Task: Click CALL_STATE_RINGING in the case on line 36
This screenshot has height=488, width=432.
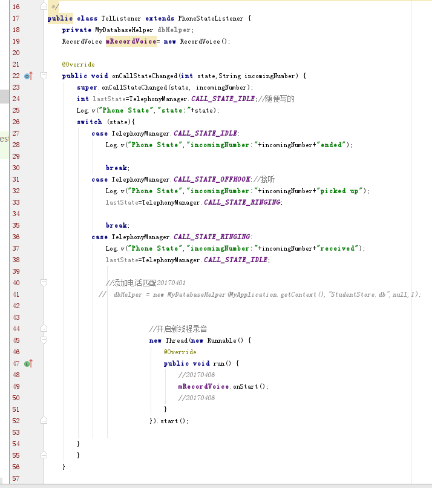Action: tap(212, 237)
